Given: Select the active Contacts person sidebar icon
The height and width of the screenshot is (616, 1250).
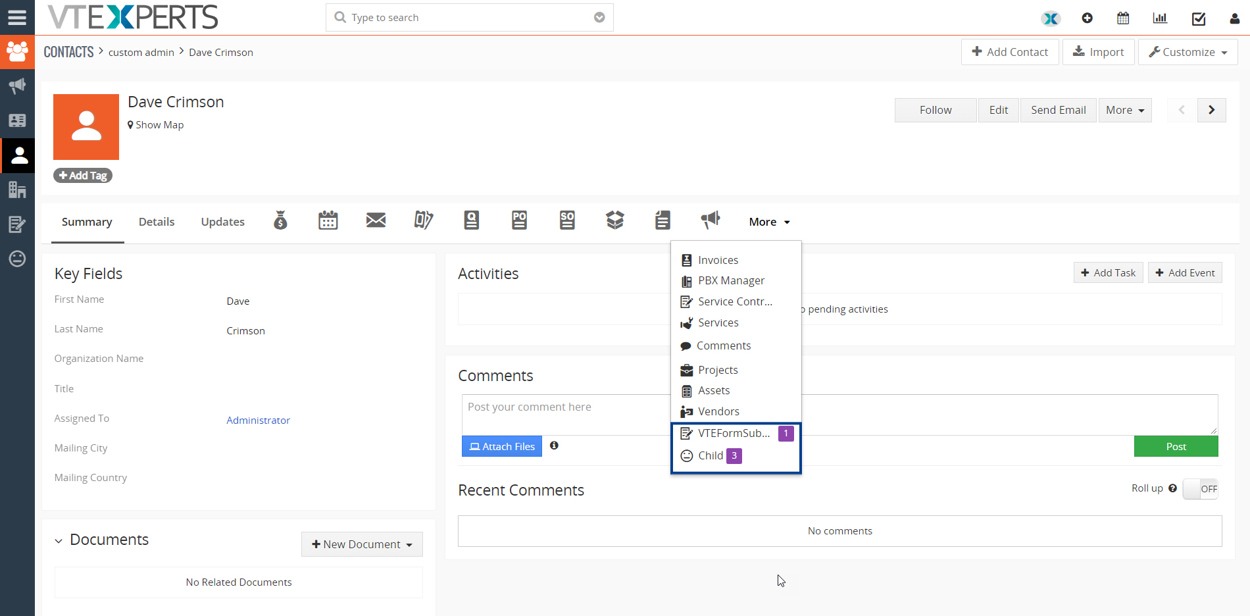Looking at the screenshot, I should [x=18, y=155].
